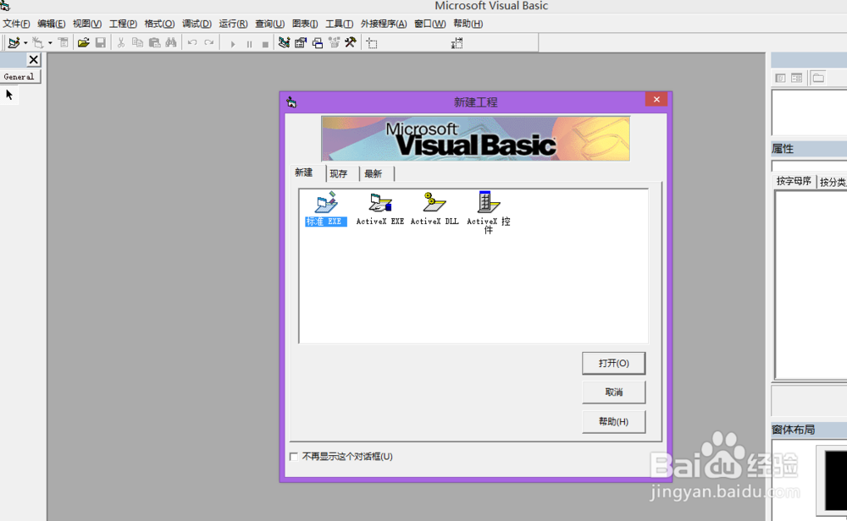Screen dimensions: 847x521
Task: Open the Properties Window toolbar icon
Action: tap(301, 42)
